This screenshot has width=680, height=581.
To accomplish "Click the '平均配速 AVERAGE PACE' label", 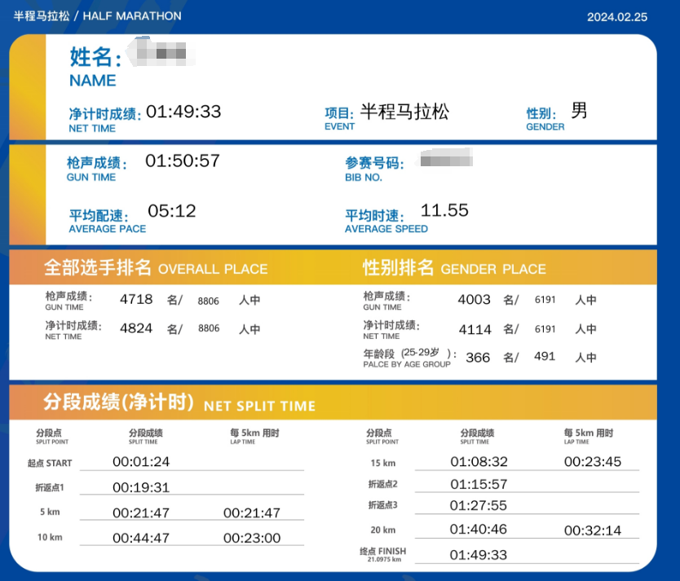I will tap(108, 221).
